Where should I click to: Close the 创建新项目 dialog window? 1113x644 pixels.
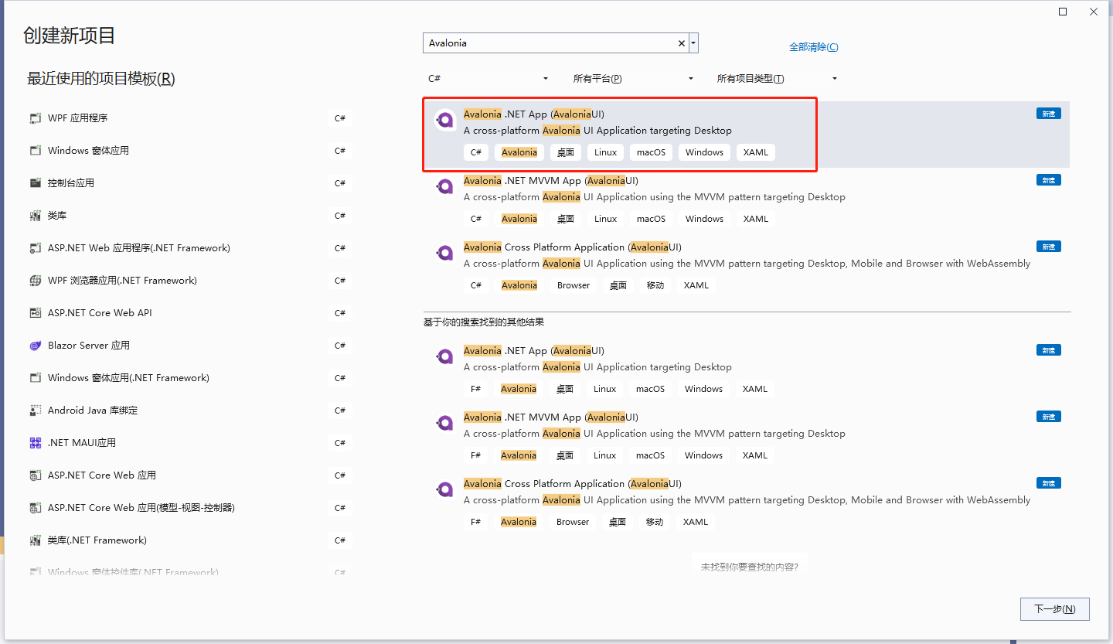pos(1094,12)
